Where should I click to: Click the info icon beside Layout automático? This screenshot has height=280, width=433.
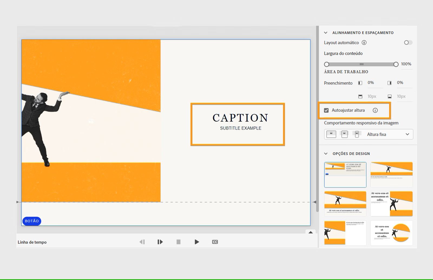364,43
